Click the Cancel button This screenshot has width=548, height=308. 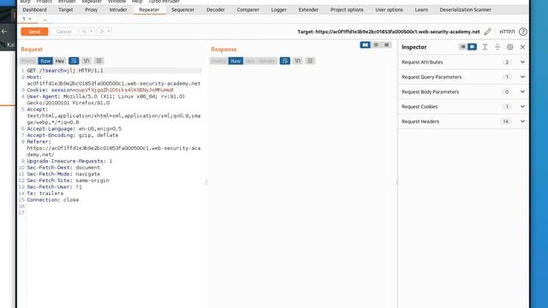[63, 32]
